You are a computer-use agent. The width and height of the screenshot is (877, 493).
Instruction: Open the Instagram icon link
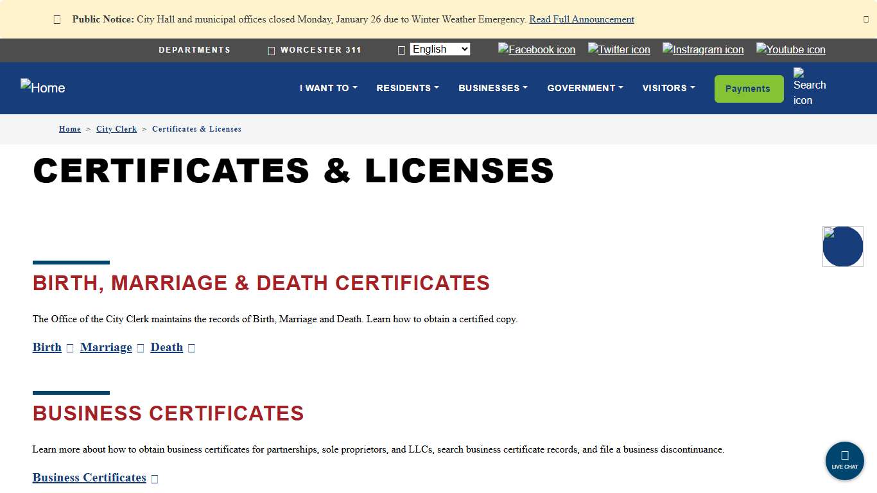pyautogui.click(x=702, y=49)
